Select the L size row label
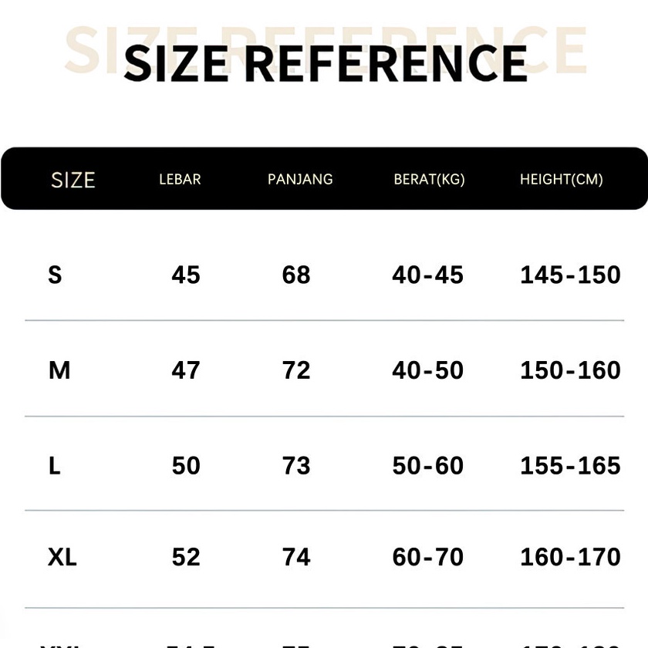 point(54,466)
